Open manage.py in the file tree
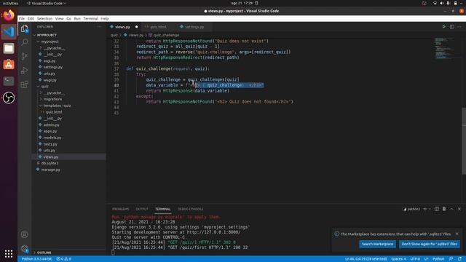 [50, 170]
